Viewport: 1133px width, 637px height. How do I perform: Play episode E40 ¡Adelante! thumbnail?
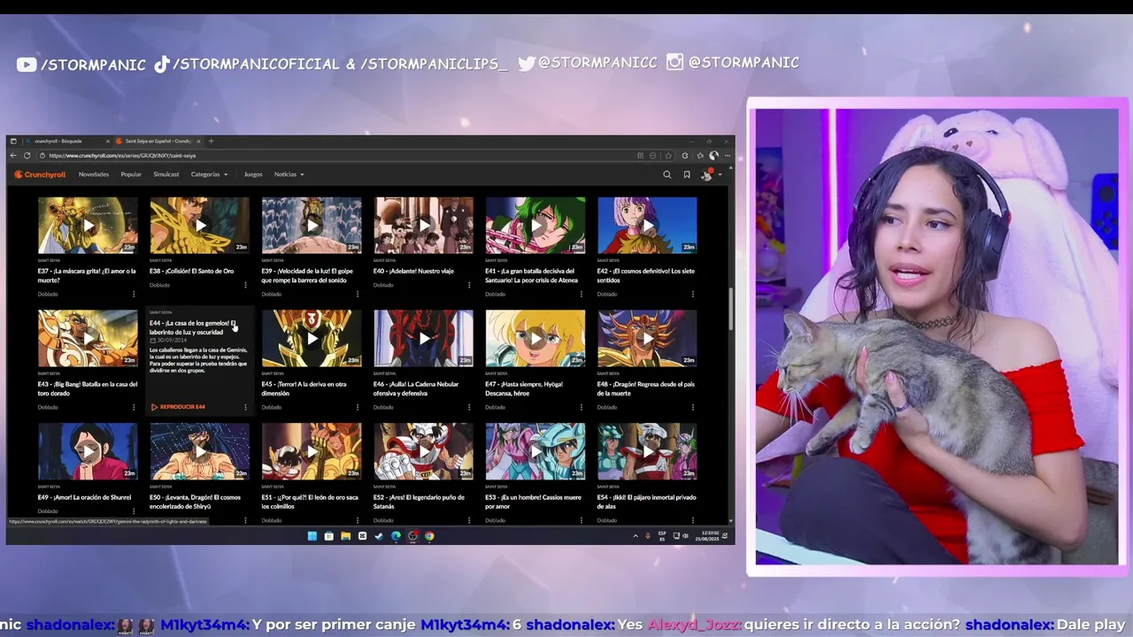(423, 226)
